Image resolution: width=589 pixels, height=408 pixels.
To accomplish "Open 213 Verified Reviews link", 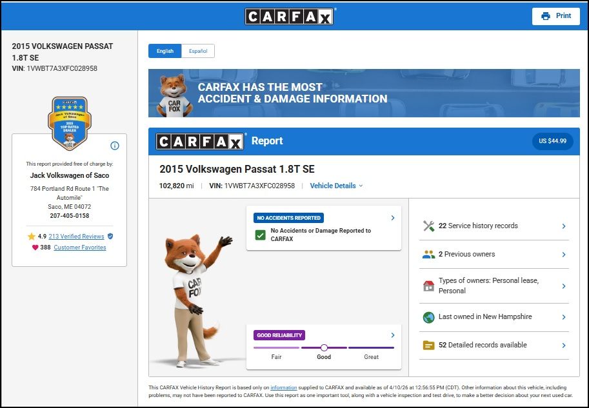I will (x=76, y=237).
